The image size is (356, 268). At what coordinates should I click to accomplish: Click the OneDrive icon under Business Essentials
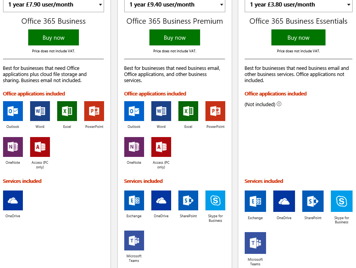click(284, 201)
